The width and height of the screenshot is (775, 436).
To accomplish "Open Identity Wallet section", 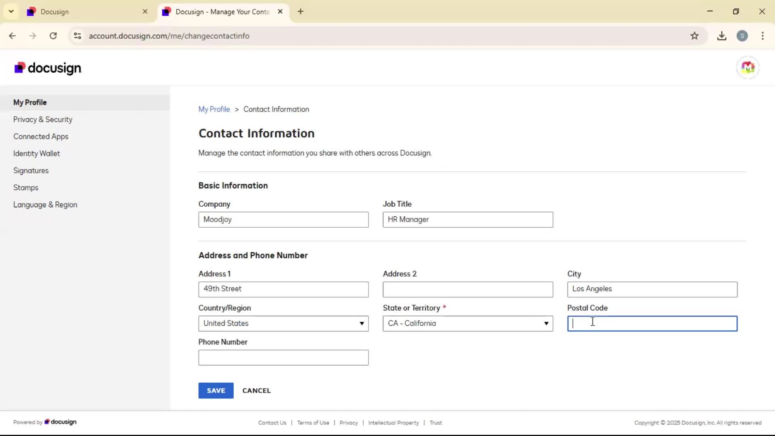I will coord(36,153).
